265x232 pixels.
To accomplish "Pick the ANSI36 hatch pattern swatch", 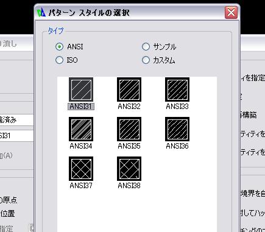I will coord(177,129).
